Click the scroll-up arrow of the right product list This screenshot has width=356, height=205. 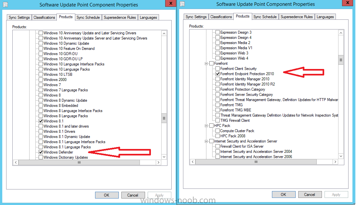pos(341,33)
